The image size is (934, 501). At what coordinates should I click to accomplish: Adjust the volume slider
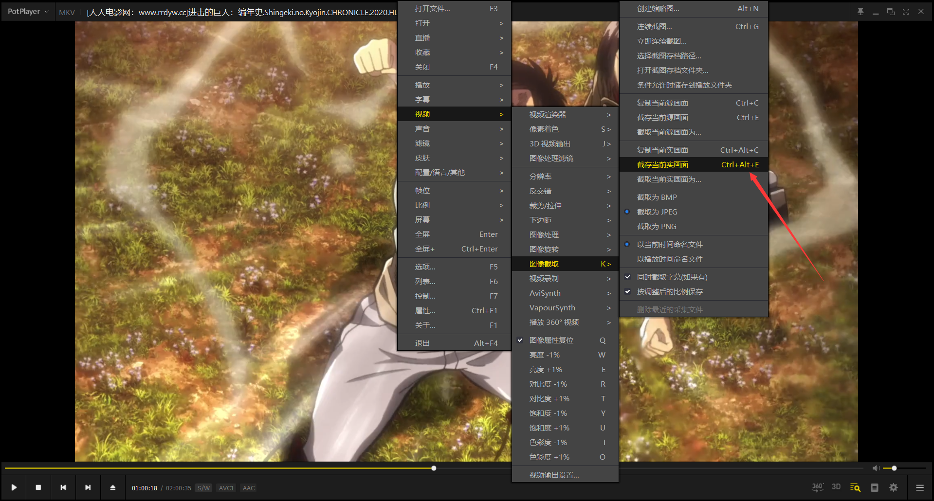click(904, 468)
